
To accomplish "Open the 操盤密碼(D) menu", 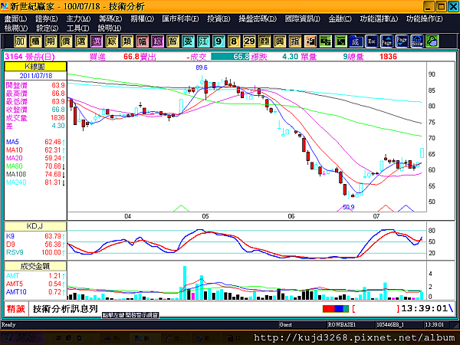I will pyautogui.click(x=258, y=18).
